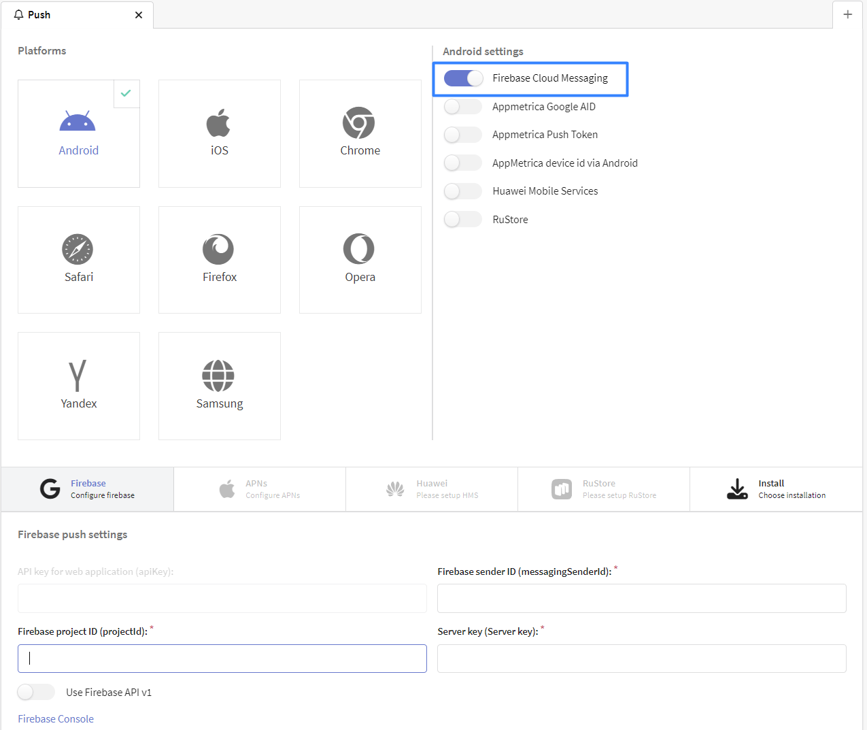Screen dimensions: 867x730
Task: Select the Android platform icon
Action: point(78,120)
